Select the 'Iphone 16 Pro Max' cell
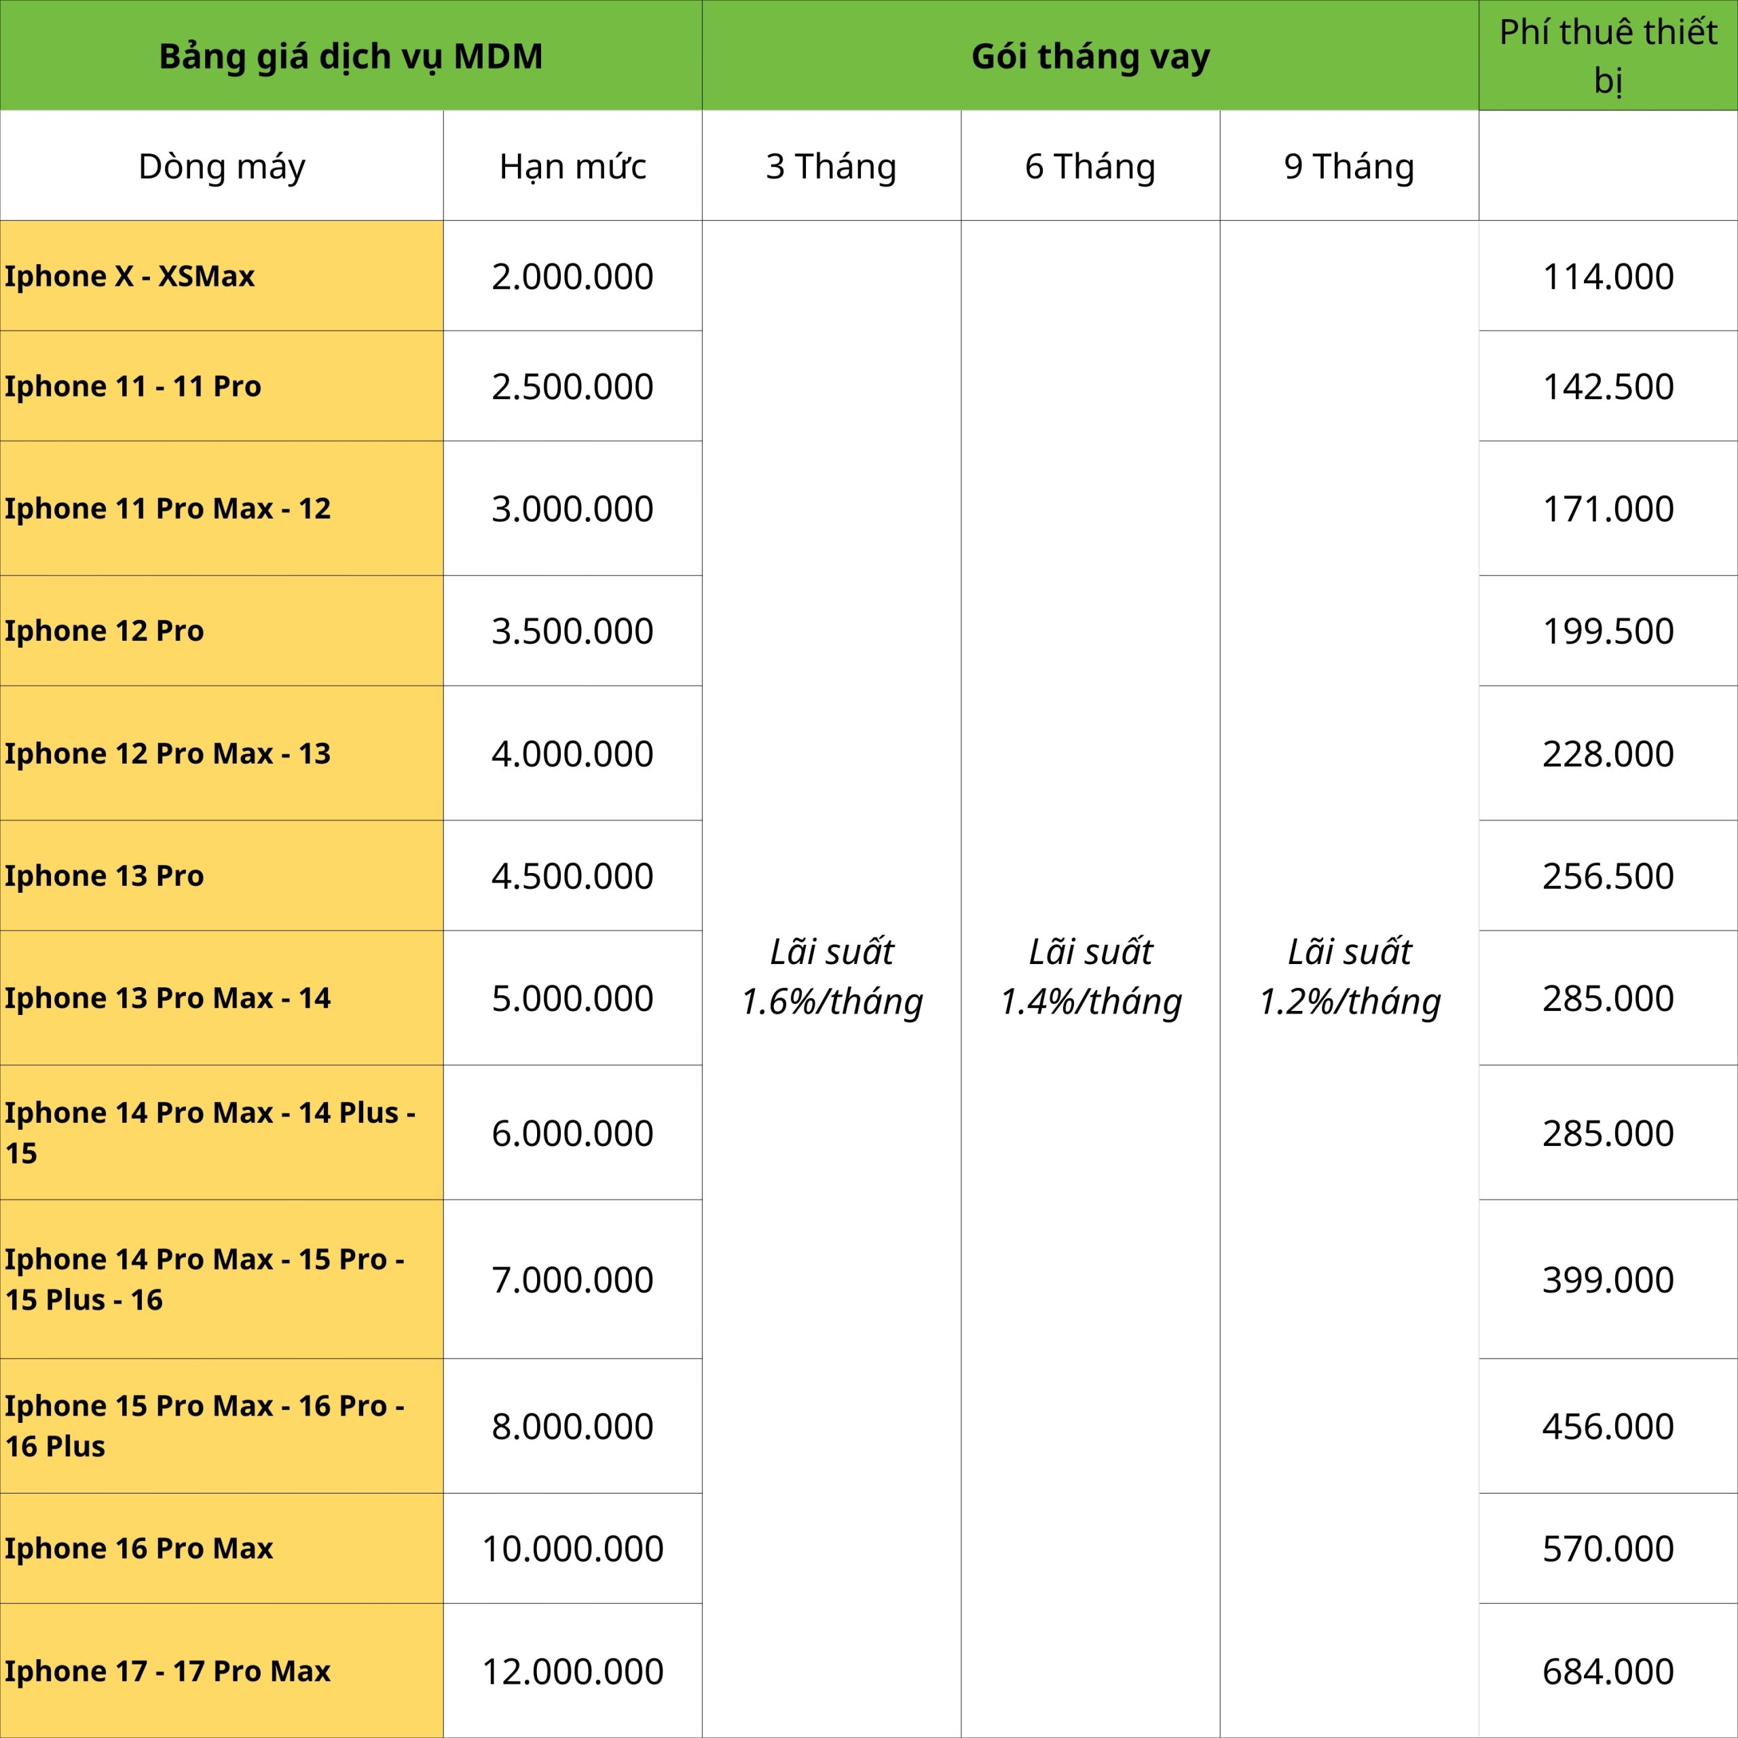Image resolution: width=1738 pixels, height=1738 pixels. [138, 1547]
